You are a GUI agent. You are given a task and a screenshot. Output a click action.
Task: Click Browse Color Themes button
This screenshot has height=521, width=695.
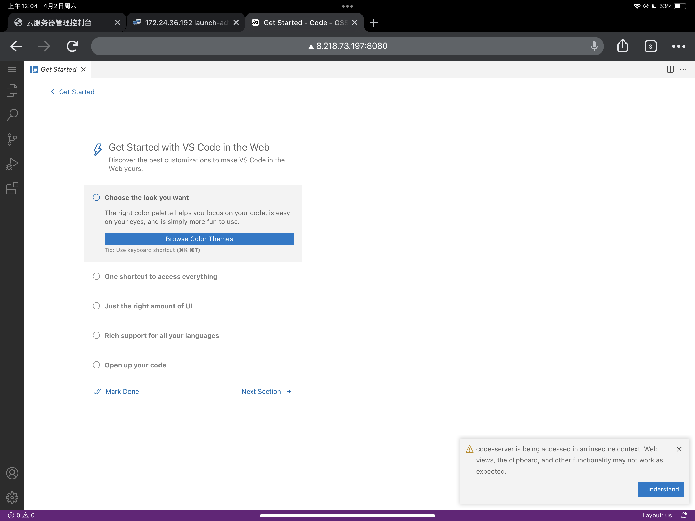[199, 239]
